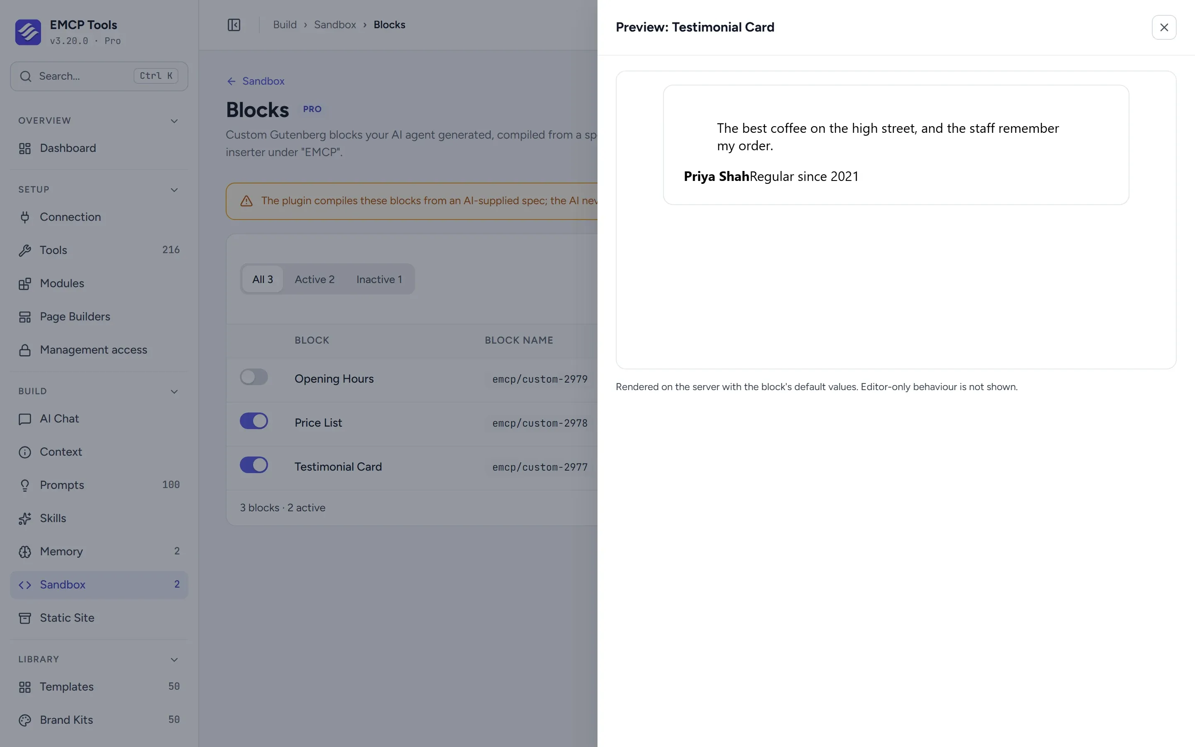Viewport: 1195px width, 747px height.
Task: Click the Context info circle icon
Action: 25,452
